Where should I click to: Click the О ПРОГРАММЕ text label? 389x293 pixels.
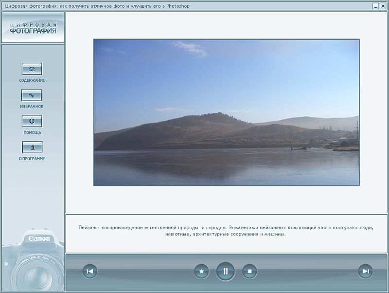[32, 159]
